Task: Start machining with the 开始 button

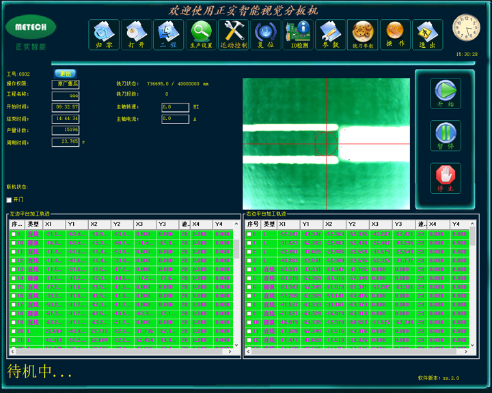Action: [x=446, y=93]
